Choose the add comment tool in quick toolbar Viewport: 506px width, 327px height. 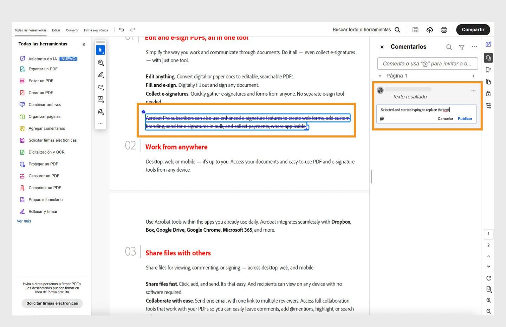coord(100,63)
